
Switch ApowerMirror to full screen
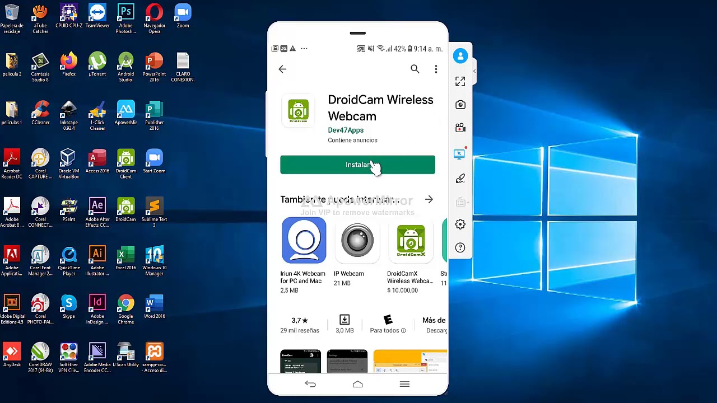point(460,82)
